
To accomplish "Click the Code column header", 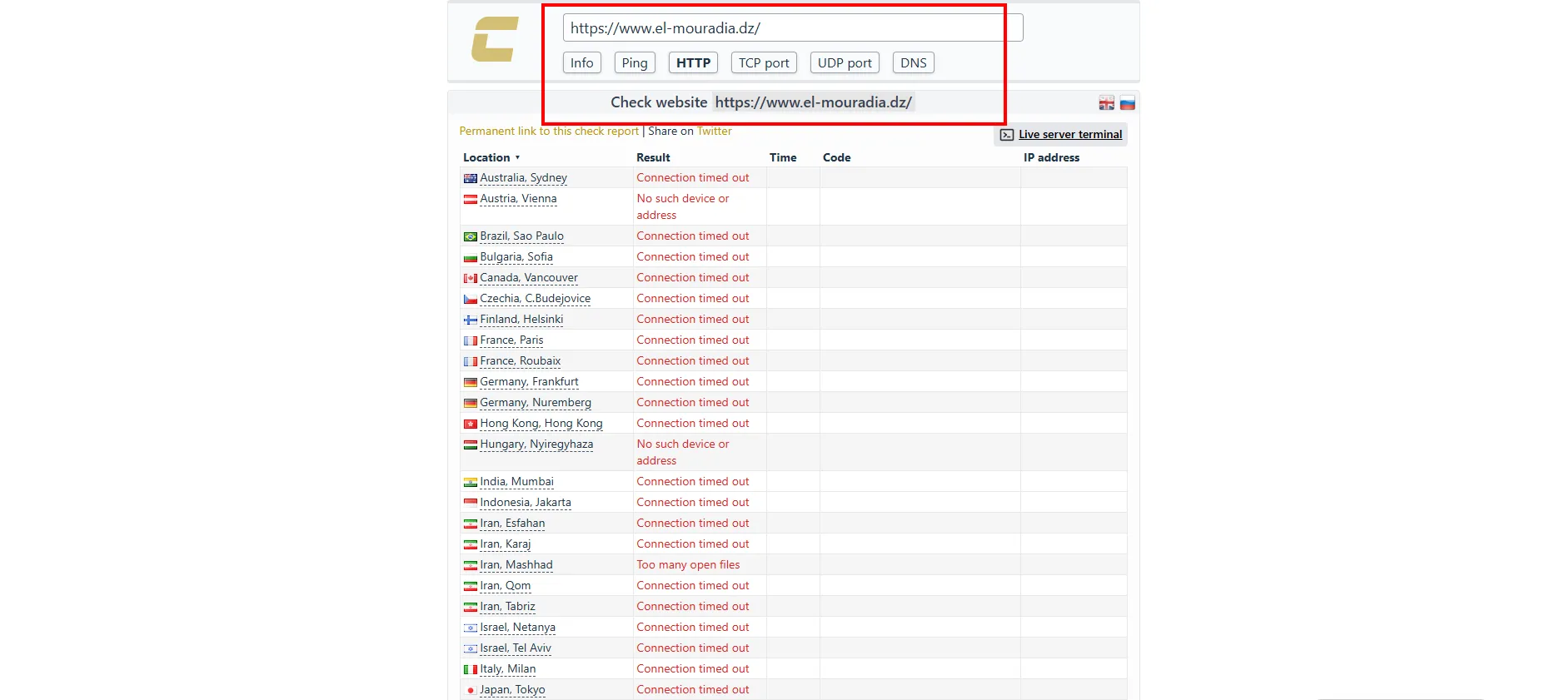I will click(836, 157).
